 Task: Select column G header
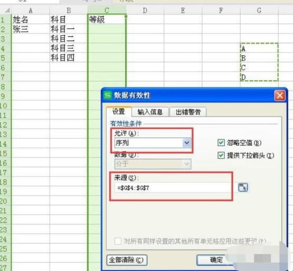coord(259,10)
